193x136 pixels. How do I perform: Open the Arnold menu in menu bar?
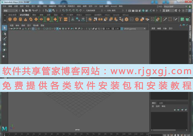pyautogui.click(x=114, y=6)
